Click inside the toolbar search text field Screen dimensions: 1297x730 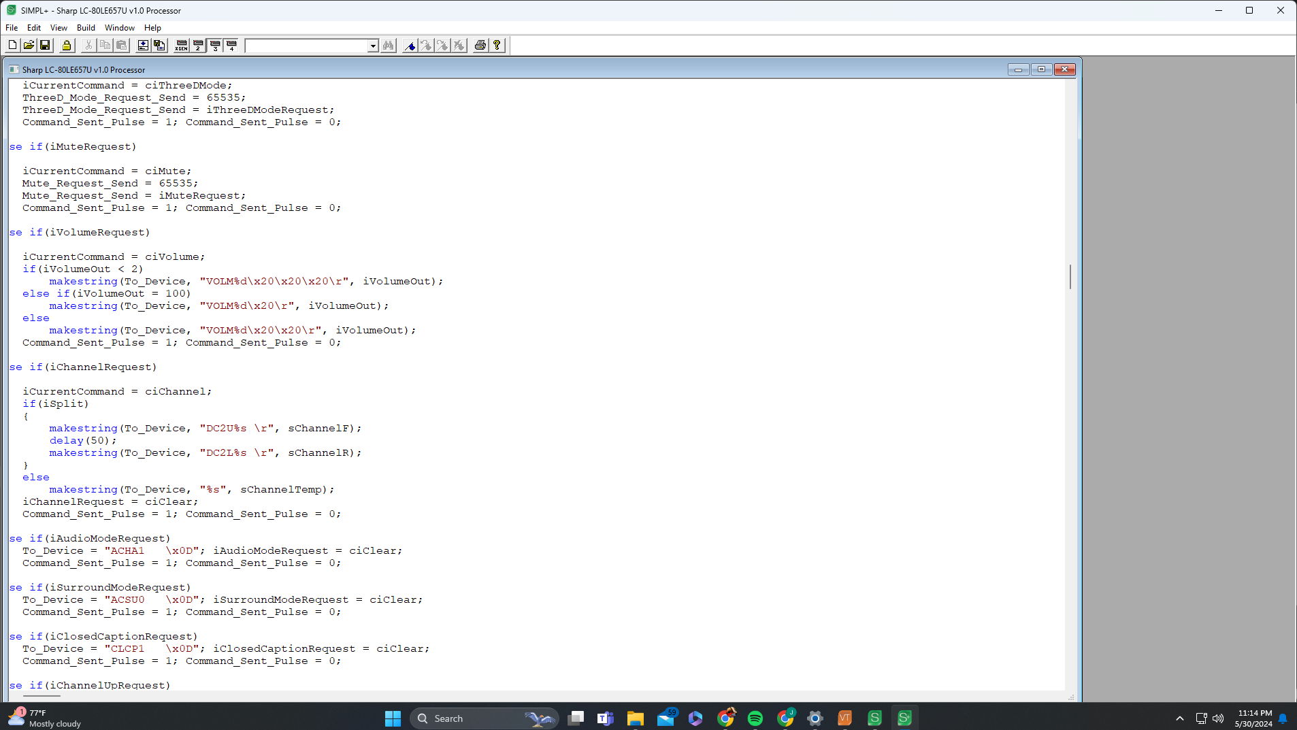point(307,46)
